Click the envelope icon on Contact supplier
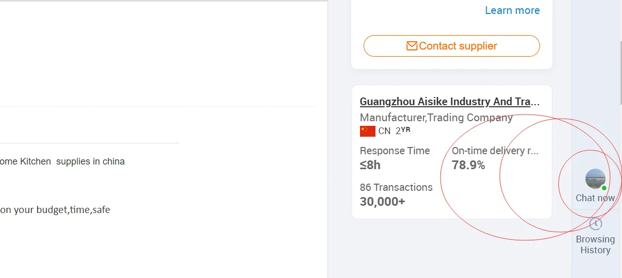The width and height of the screenshot is (622, 278). 412,46
